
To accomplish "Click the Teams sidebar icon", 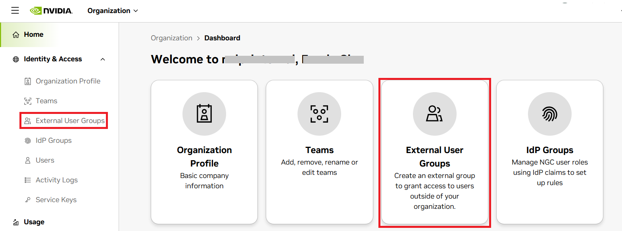I will coord(28,101).
